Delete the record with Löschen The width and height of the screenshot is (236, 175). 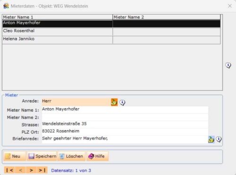[x=71, y=156]
